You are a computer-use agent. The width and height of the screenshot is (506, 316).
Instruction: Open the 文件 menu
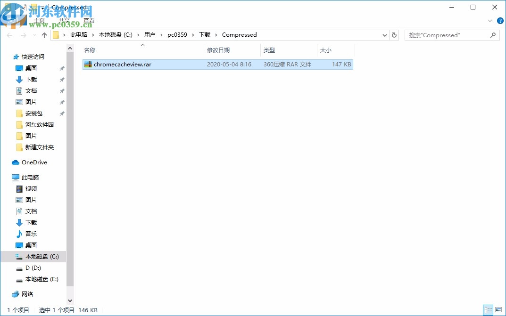(x=14, y=20)
